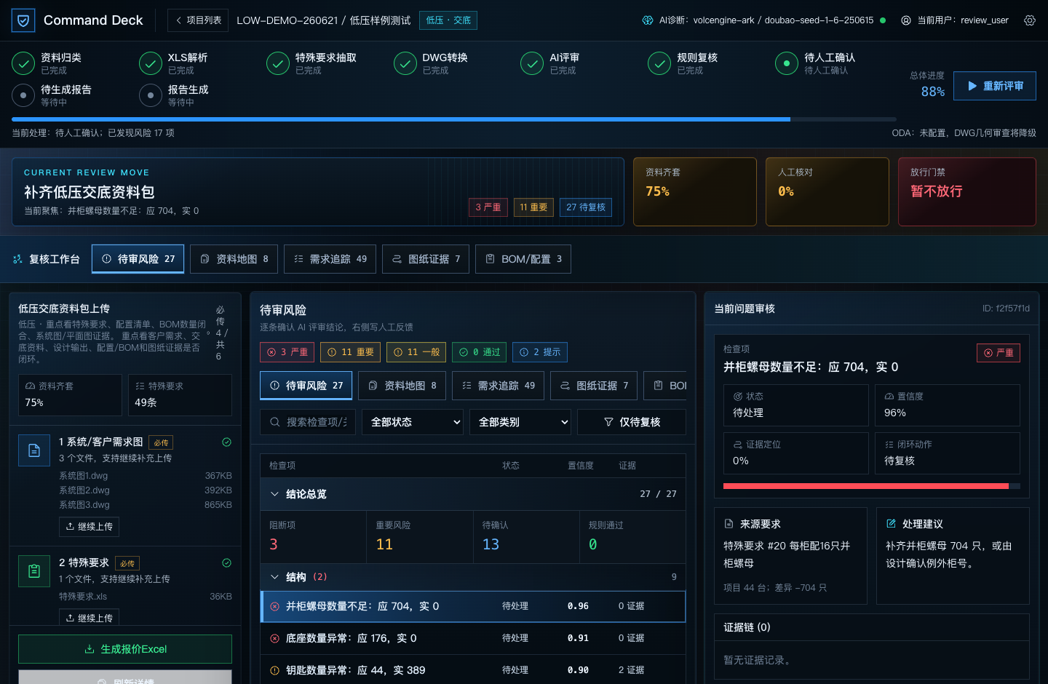Open settings gear in the header
Image resolution: width=1048 pixels, height=684 pixels.
(1030, 20)
